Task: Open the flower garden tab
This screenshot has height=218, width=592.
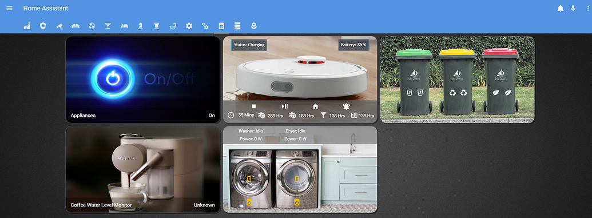Action: point(254,26)
